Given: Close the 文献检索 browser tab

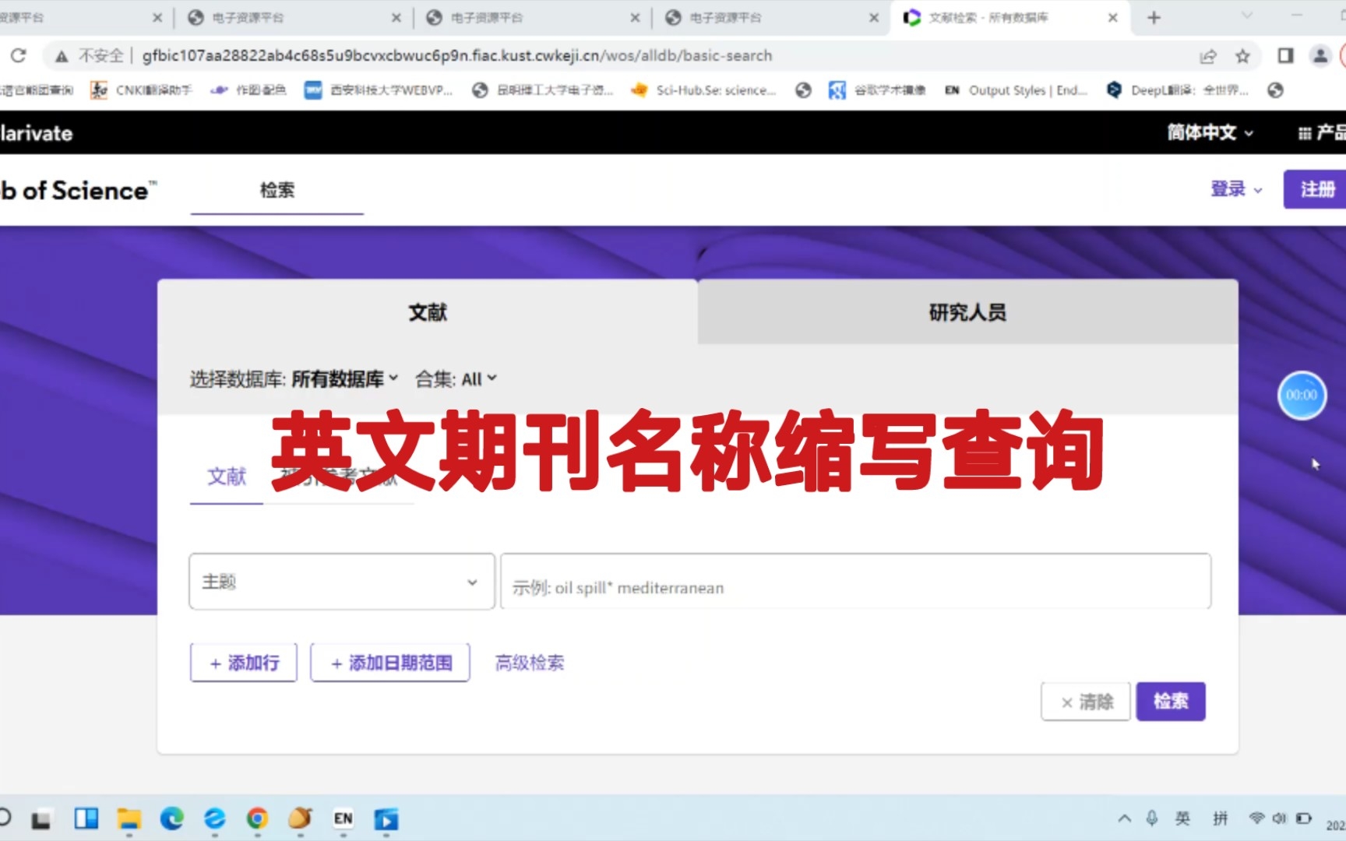Looking at the screenshot, I should coord(1112,17).
